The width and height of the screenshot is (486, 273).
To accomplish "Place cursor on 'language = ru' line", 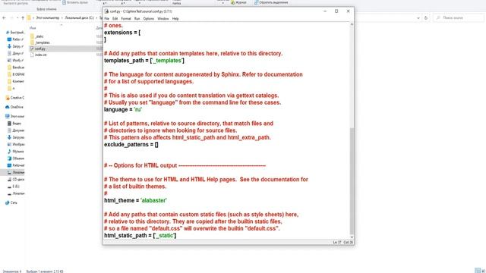I will coord(123,109).
